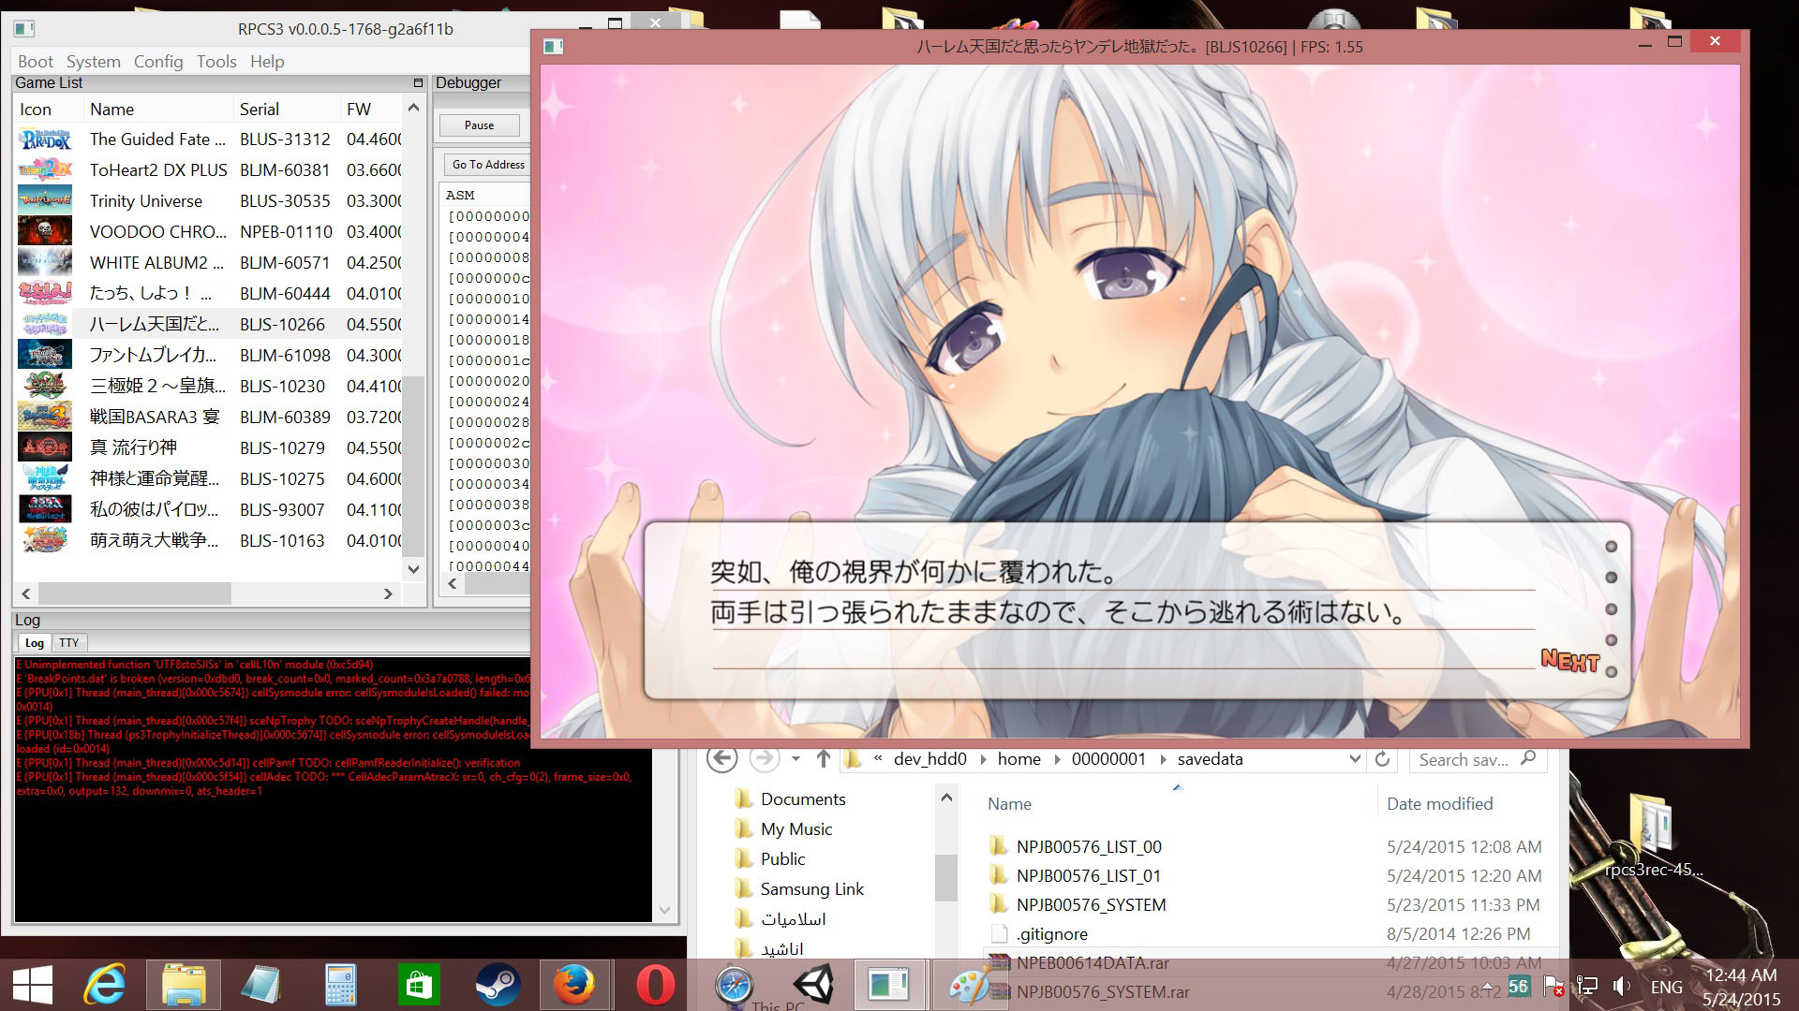The height and width of the screenshot is (1011, 1799).
Task: Select VOODOO CHRONICLES game icon
Action: click(45, 232)
